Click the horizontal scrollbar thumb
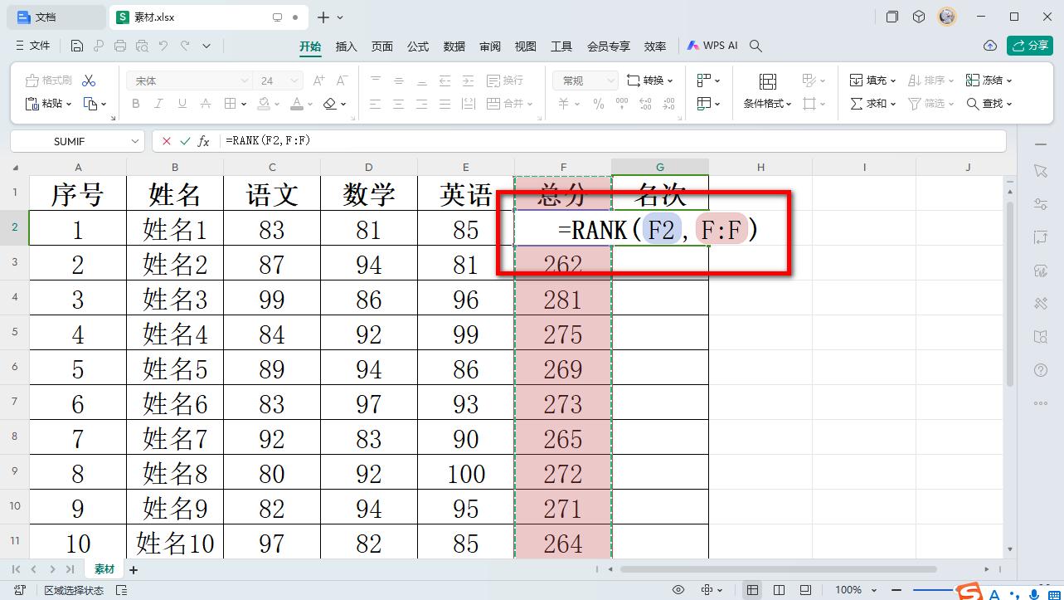Image resolution: width=1064 pixels, height=600 pixels. click(778, 569)
